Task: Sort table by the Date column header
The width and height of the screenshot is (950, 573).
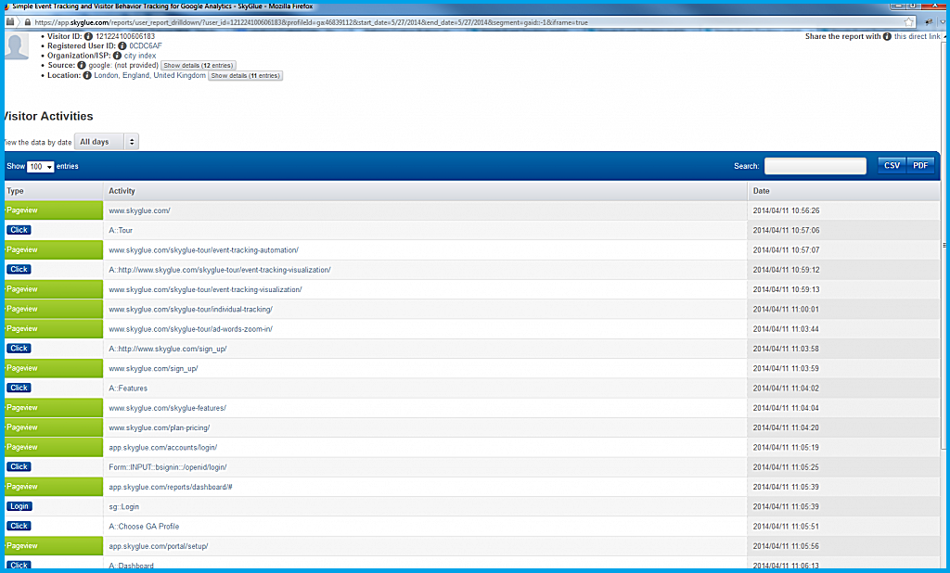Action: 761,191
